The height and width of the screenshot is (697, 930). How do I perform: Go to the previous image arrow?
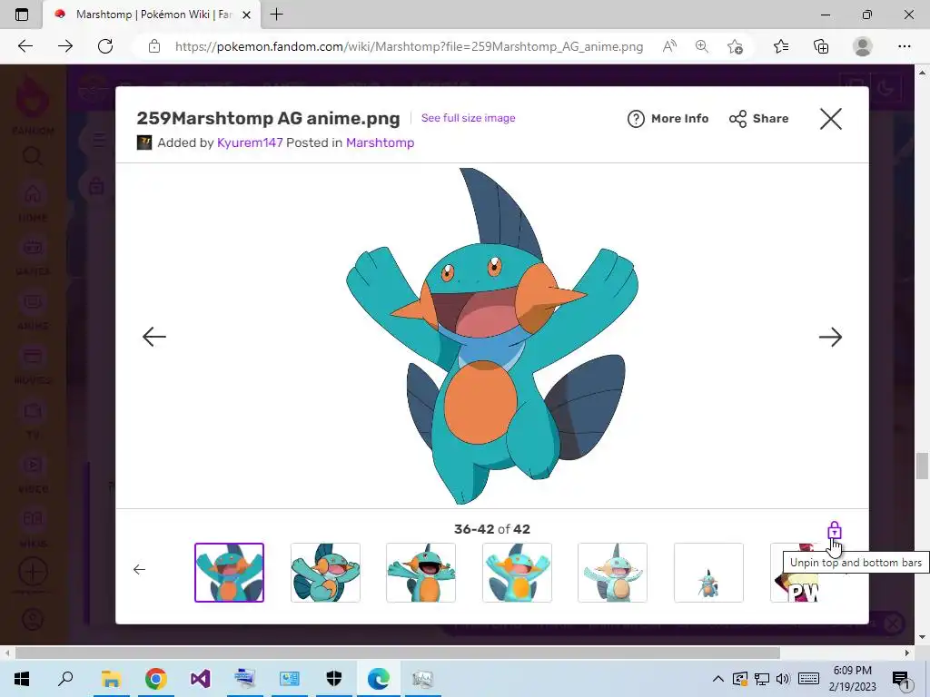(154, 337)
